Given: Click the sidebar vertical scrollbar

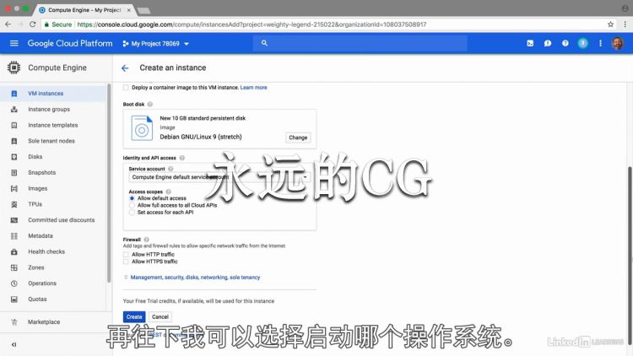Looking at the screenshot, I should coord(109,182).
